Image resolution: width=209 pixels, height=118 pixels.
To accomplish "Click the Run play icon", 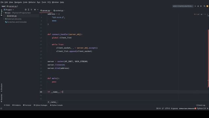I will tap(195, 6).
